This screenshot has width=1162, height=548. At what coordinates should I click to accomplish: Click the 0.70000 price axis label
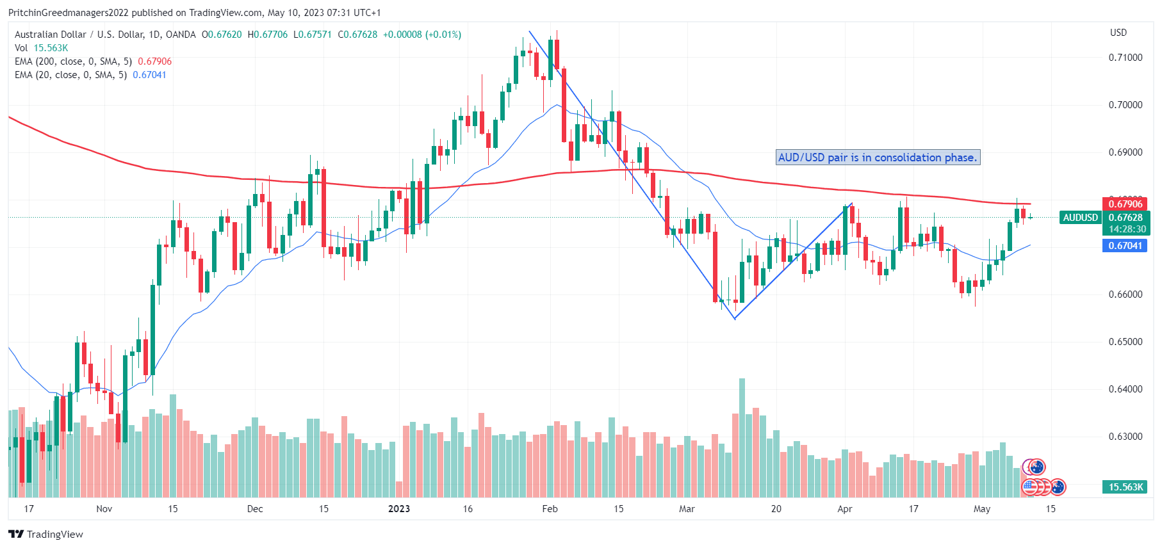tap(1125, 105)
